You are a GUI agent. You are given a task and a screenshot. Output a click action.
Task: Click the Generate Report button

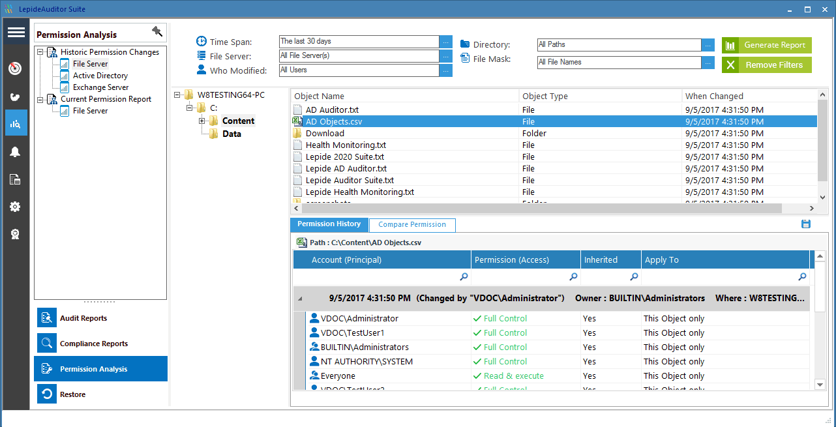pos(767,45)
